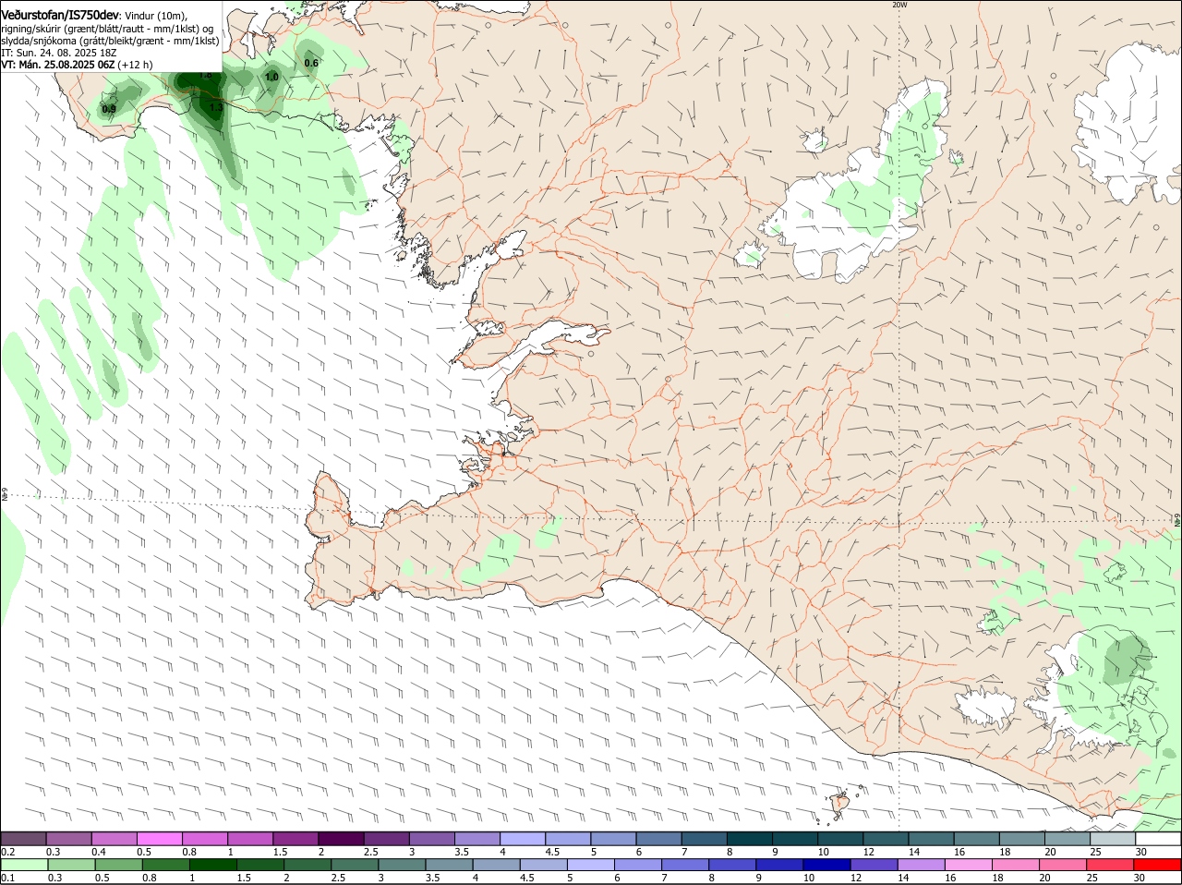Screen dimensions: 1182x885
Task: Click the pale green 0.1–0.3 rain swatch
Action: point(24,865)
